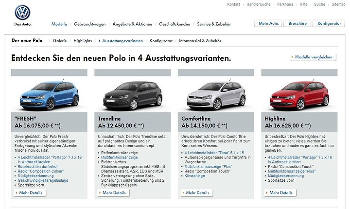Click Mehr Details under Highline

[280, 192]
